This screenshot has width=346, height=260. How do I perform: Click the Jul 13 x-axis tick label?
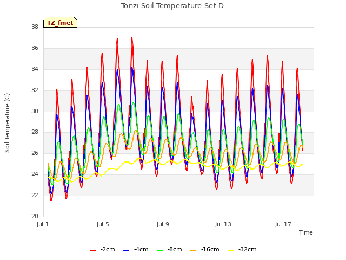coord(223,224)
